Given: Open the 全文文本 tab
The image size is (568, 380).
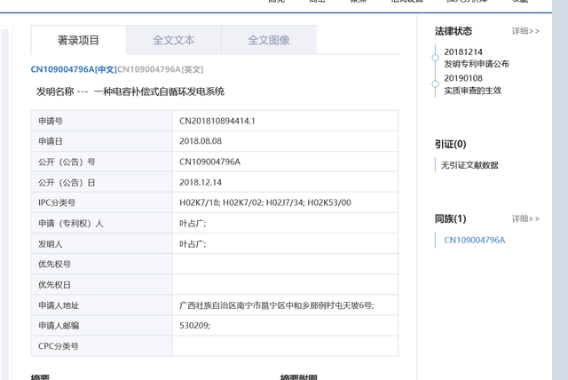Looking at the screenshot, I should (x=174, y=40).
